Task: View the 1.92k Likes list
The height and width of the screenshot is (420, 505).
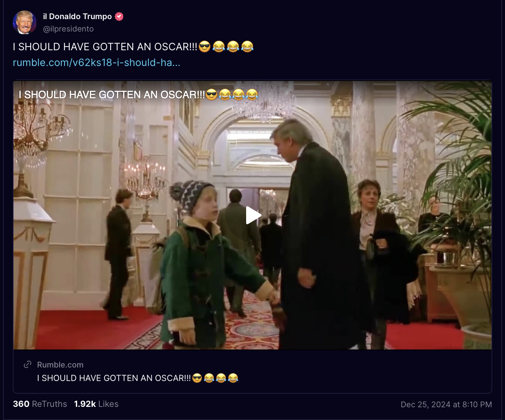Action: pyautogui.click(x=96, y=404)
